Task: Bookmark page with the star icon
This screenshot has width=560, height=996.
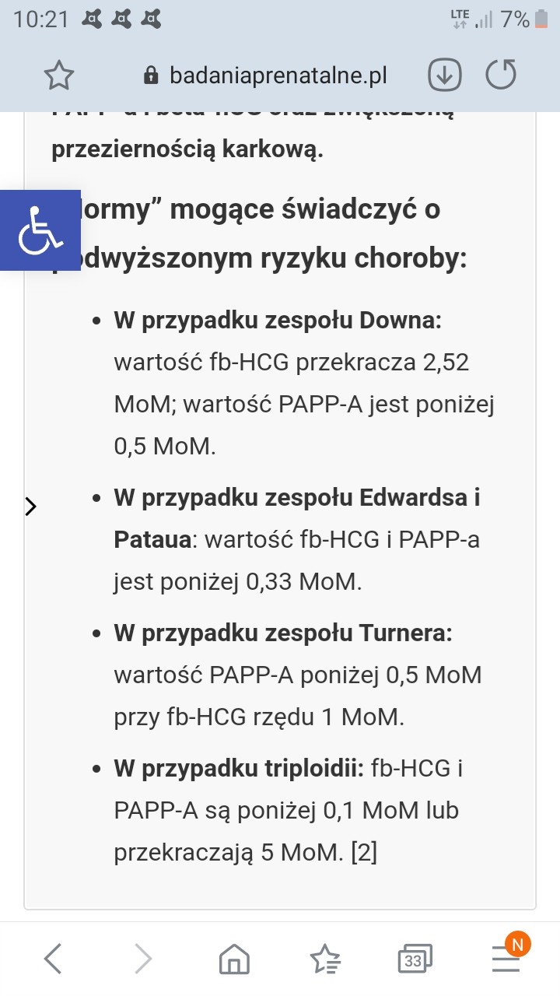Action: (59, 75)
